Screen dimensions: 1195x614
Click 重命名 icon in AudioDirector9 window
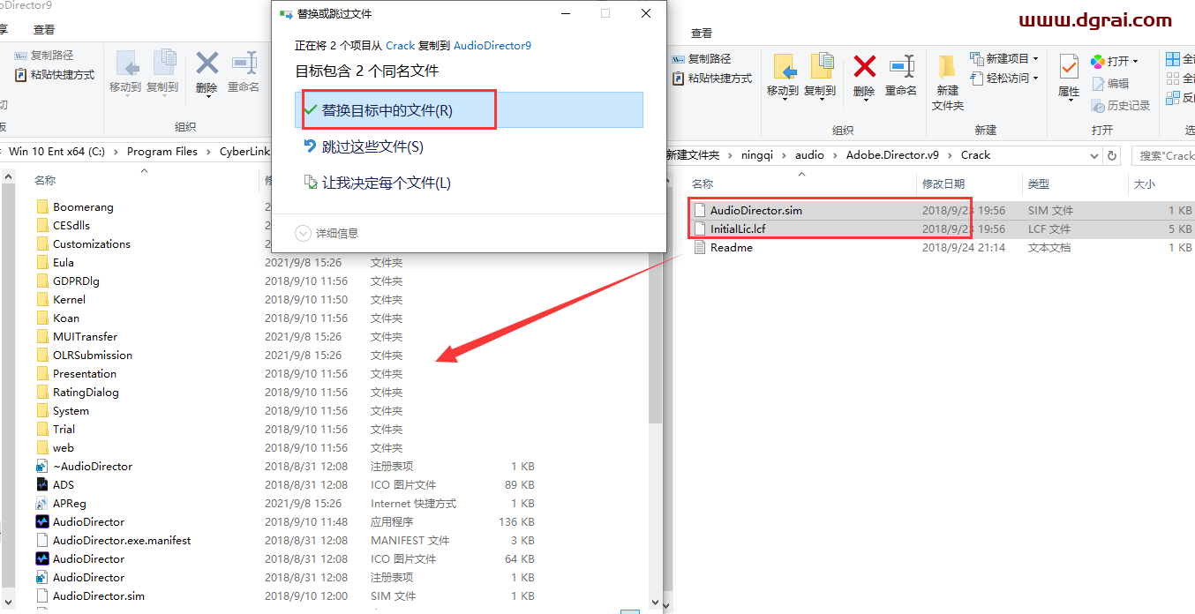(x=244, y=71)
